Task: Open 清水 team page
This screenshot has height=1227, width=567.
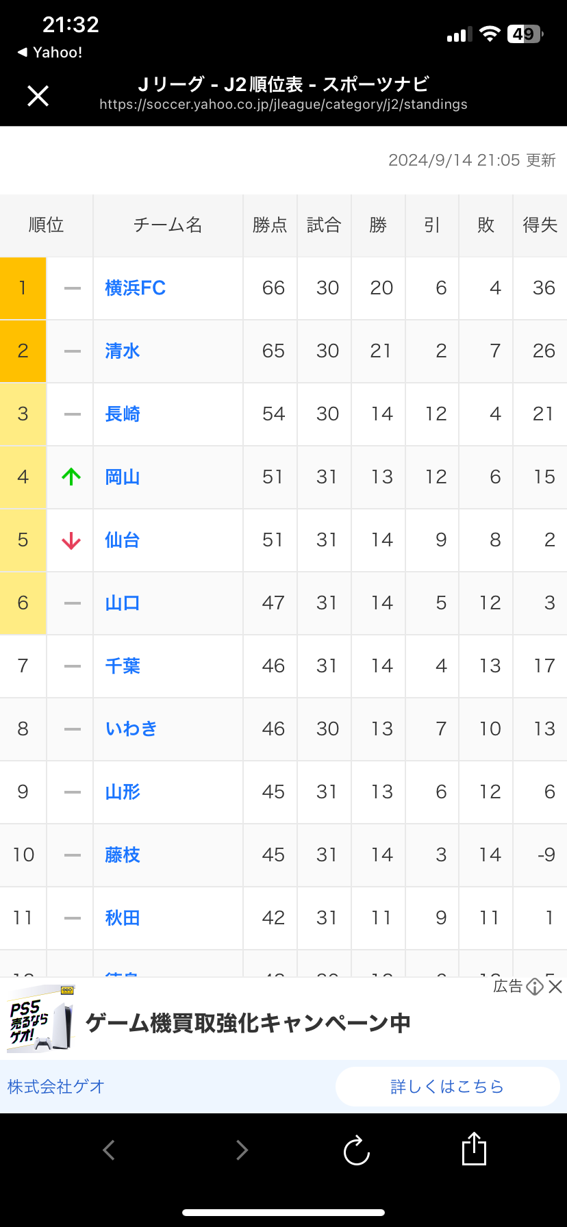Action: 123,351
